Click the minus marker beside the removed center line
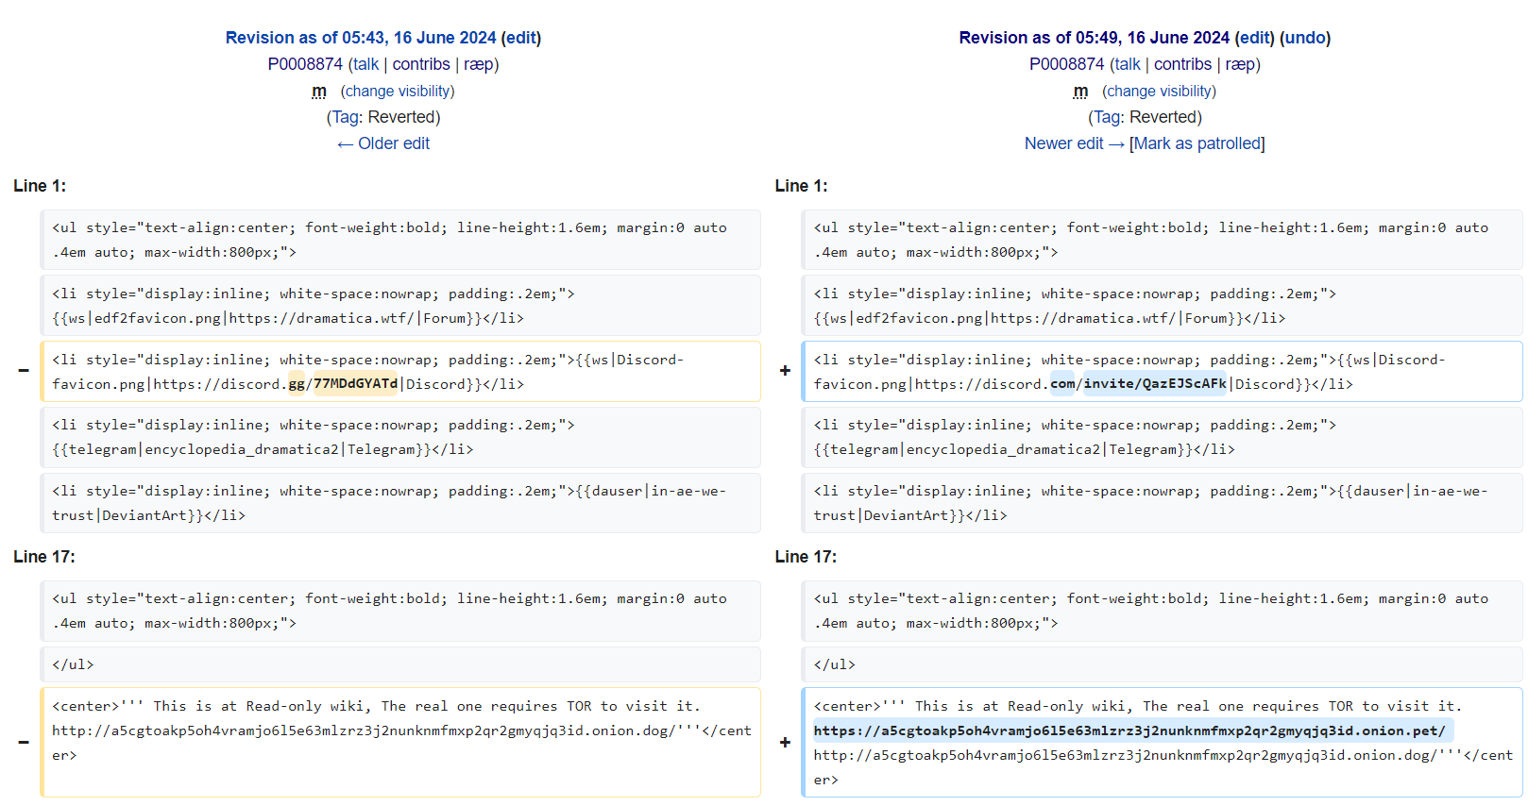The image size is (1528, 806). pyautogui.click(x=24, y=742)
